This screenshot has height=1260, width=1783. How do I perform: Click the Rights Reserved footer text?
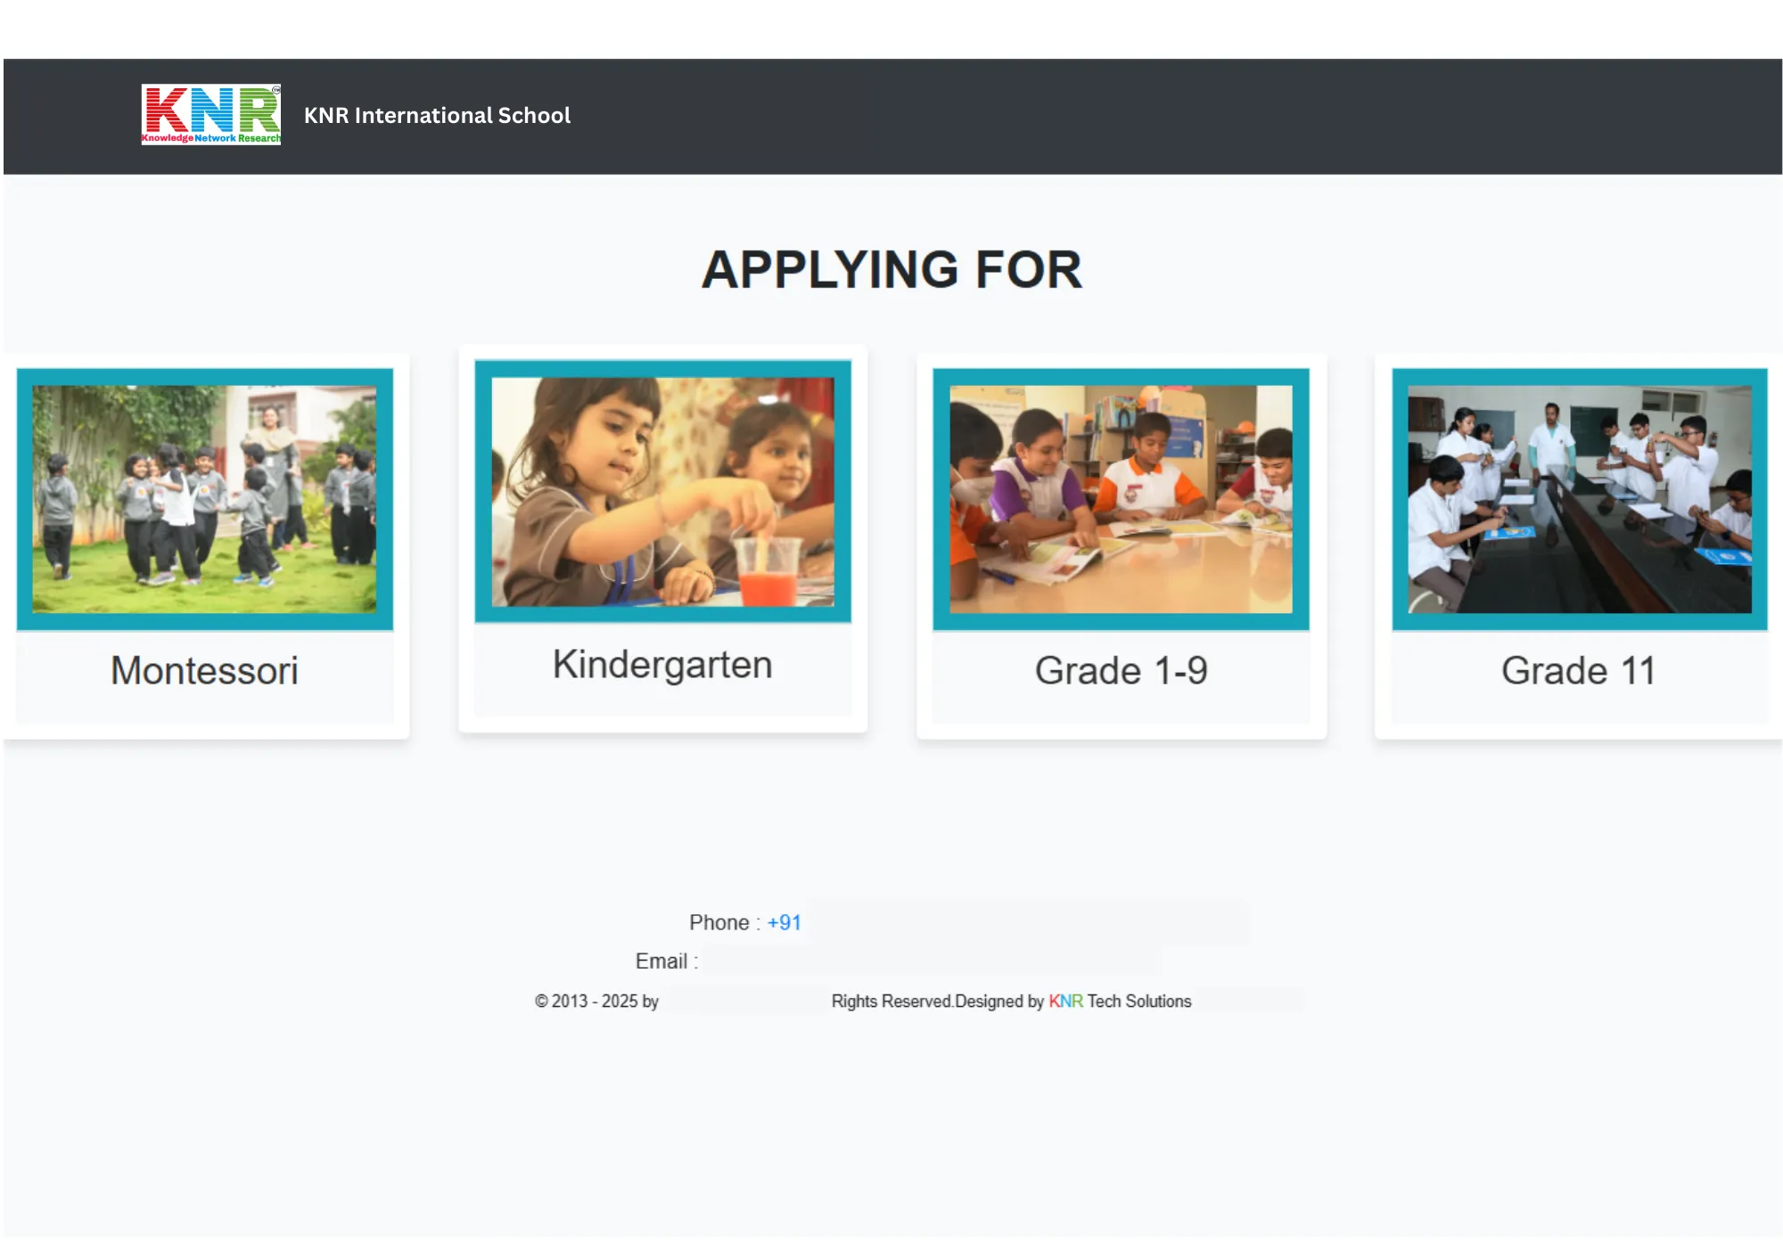click(891, 1001)
